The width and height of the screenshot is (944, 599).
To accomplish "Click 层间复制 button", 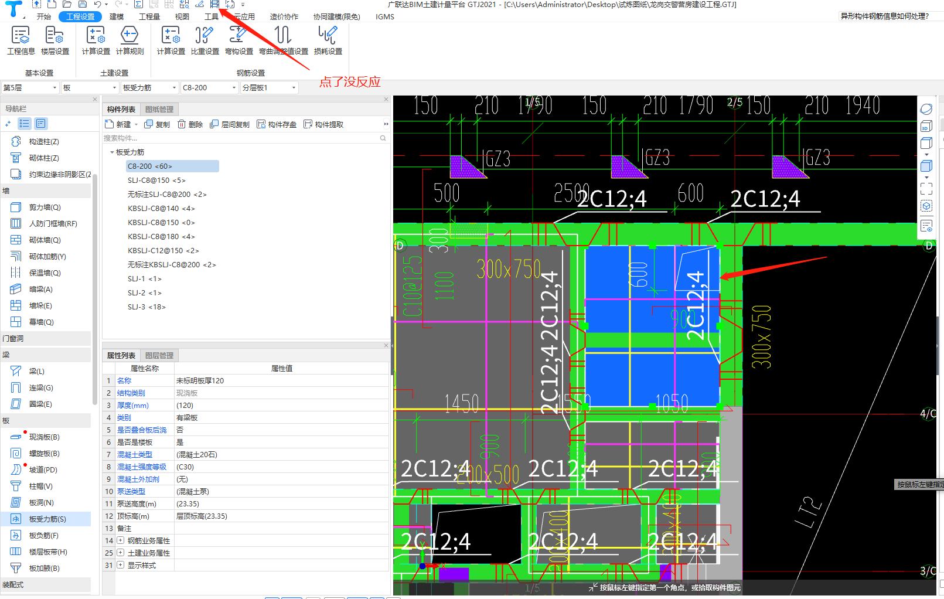I will [230, 124].
